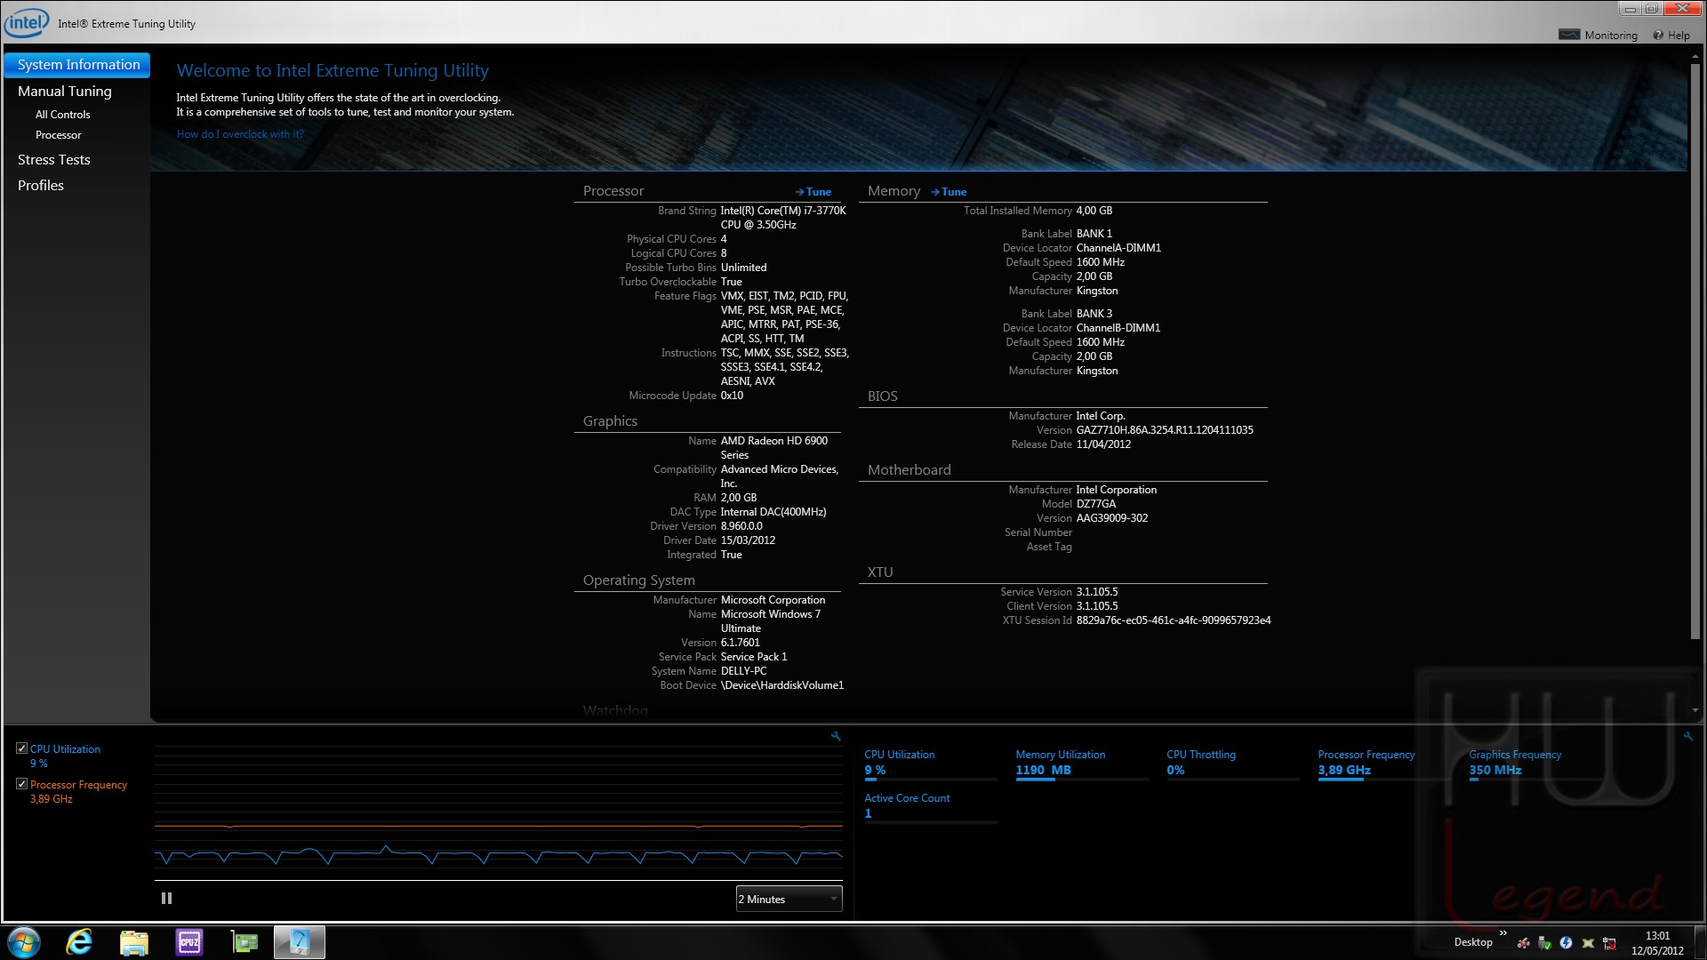
Task: Uncheck the Processor Frequency checkbox
Action: [21, 784]
